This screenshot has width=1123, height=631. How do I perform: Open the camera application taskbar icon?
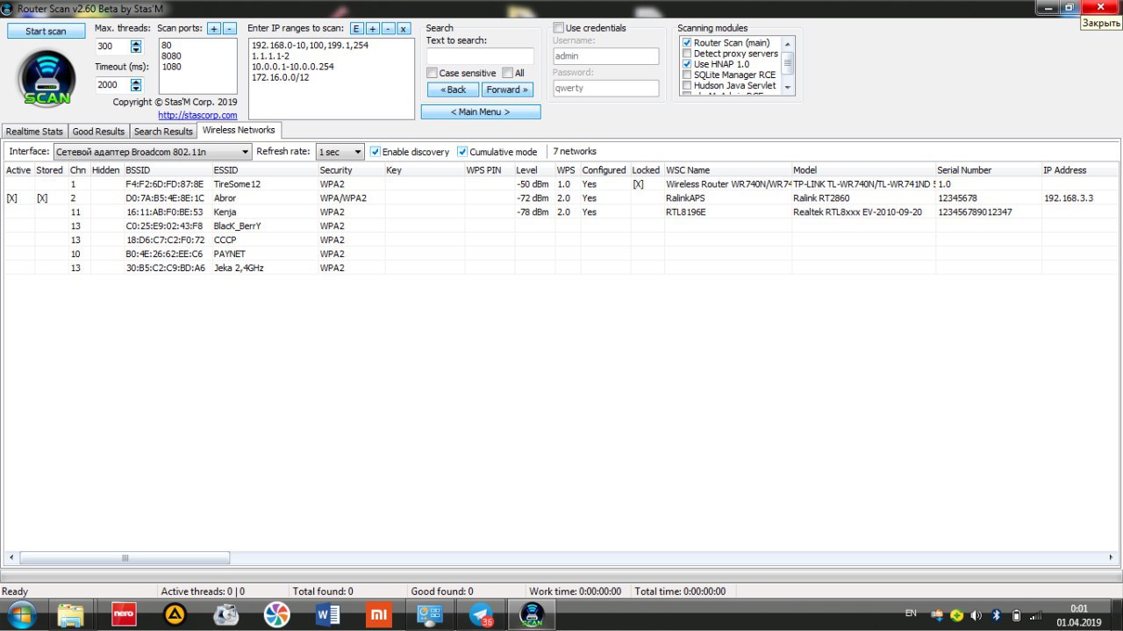click(226, 614)
